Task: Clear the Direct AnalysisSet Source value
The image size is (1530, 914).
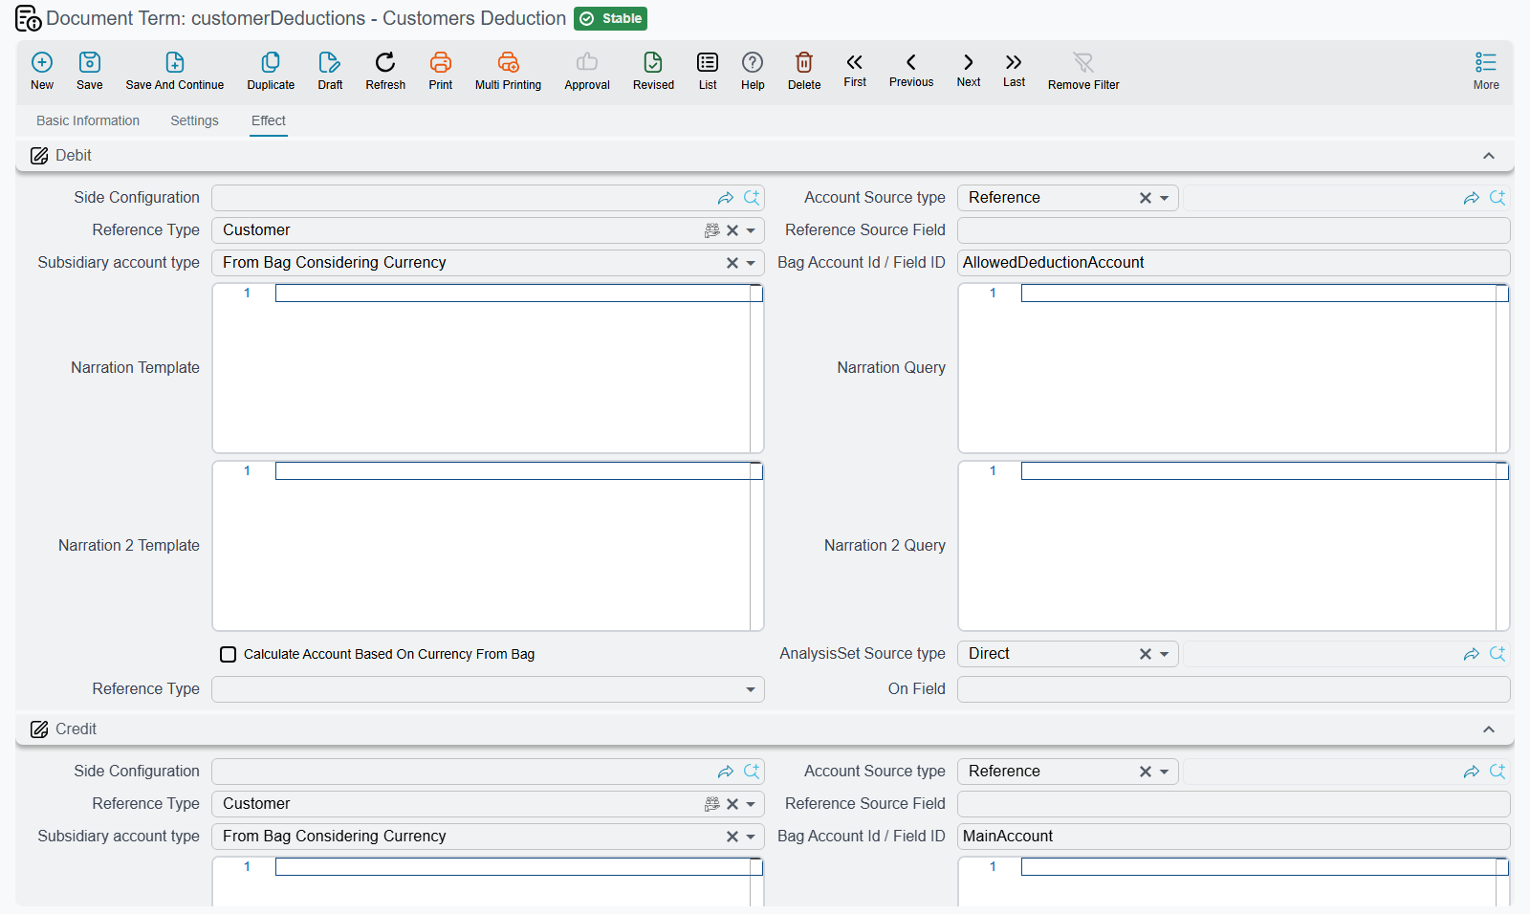Action: coord(1146,654)
